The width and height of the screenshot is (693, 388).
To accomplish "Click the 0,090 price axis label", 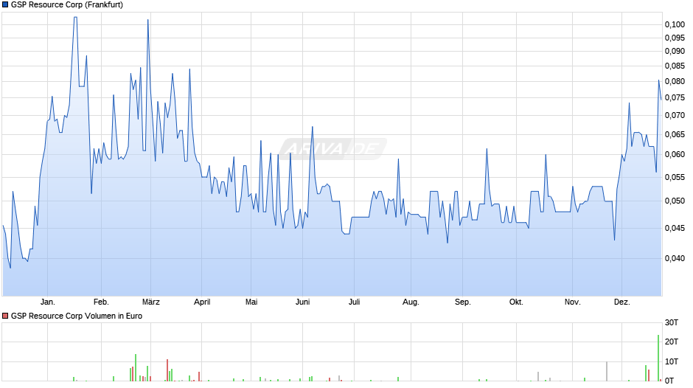I will click(675, 52).
